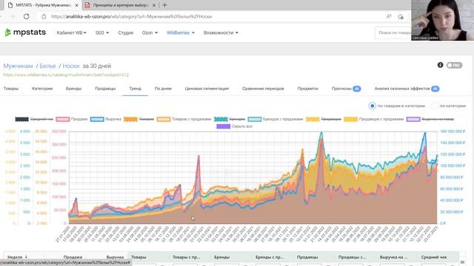Click the Средний чек table column header
Screen dimensions: 474x266
(x=434, y=257)
